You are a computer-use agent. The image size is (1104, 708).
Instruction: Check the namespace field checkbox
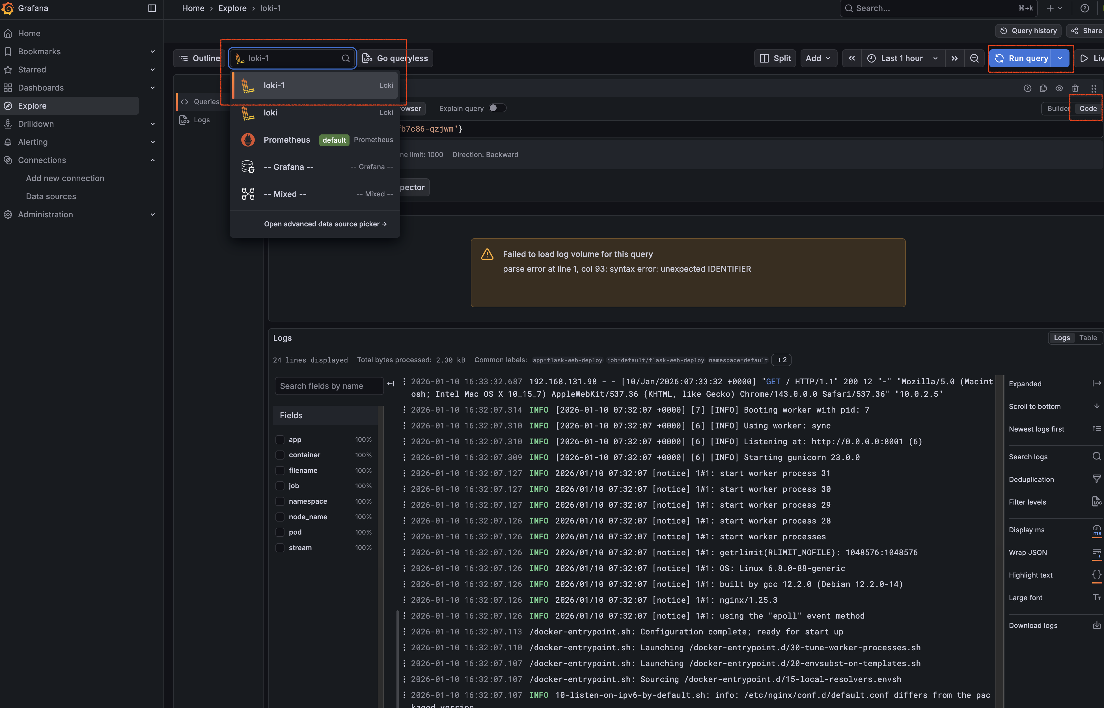click(x=280, y=501)
